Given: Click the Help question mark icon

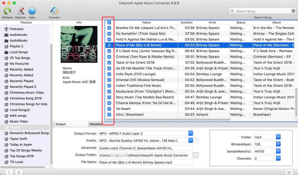Looking at the screenshot, I should 32,11.
